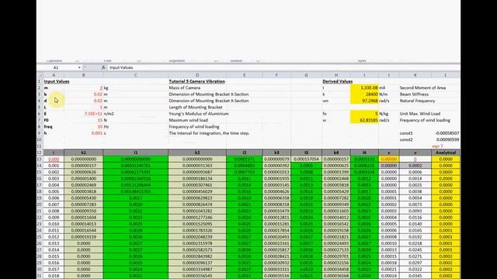This screenshot has width=497, height=279.
Task: Click the fx insert function icon
Action: click(103, 67)
